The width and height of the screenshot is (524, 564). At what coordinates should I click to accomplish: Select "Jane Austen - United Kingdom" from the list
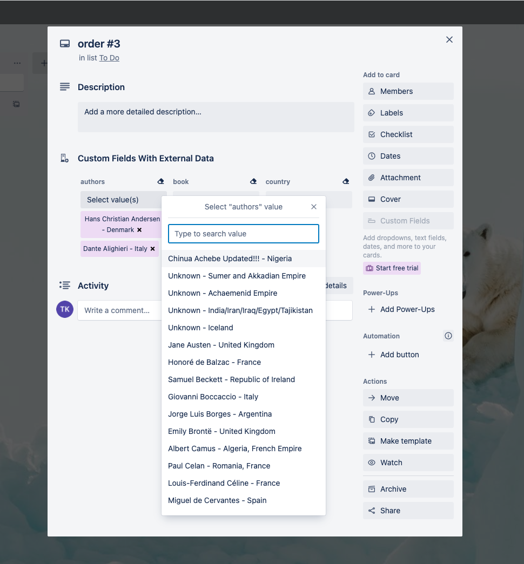pos(220,345)
